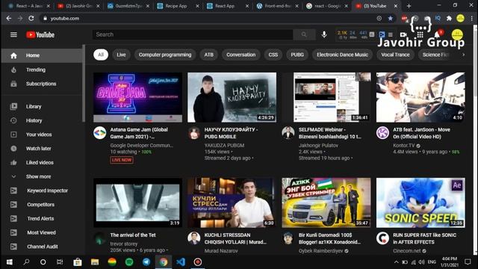Image resolution: width=478 pixels, height=269 pixels.
Task: Open Google Developer Community channel link
Action: coord(141,146)
